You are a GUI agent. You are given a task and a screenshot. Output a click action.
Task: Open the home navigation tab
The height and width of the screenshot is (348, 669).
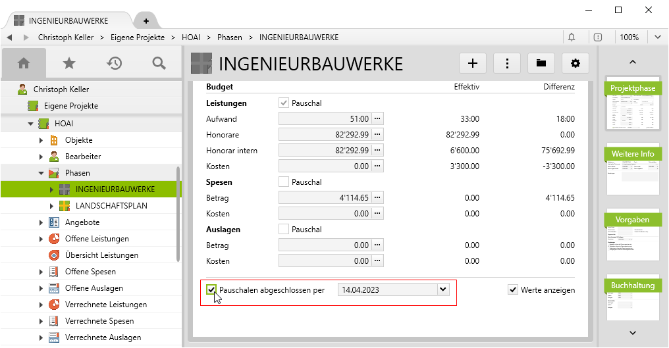24,63
